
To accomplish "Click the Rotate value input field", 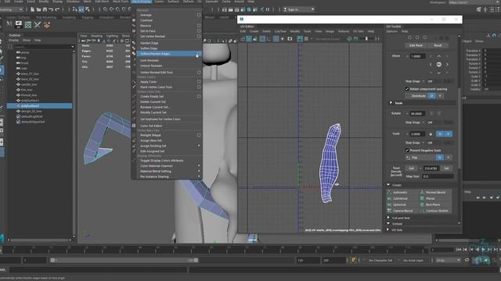I will tap(417, 114).
